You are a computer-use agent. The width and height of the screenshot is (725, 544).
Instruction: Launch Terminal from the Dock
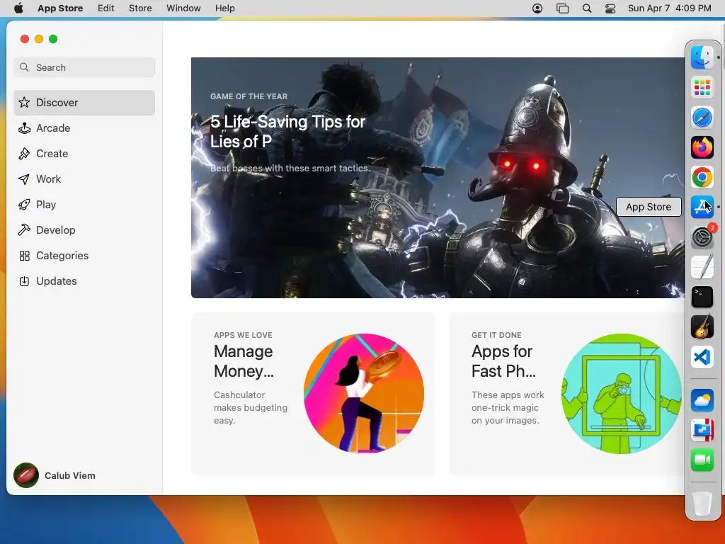702,297
